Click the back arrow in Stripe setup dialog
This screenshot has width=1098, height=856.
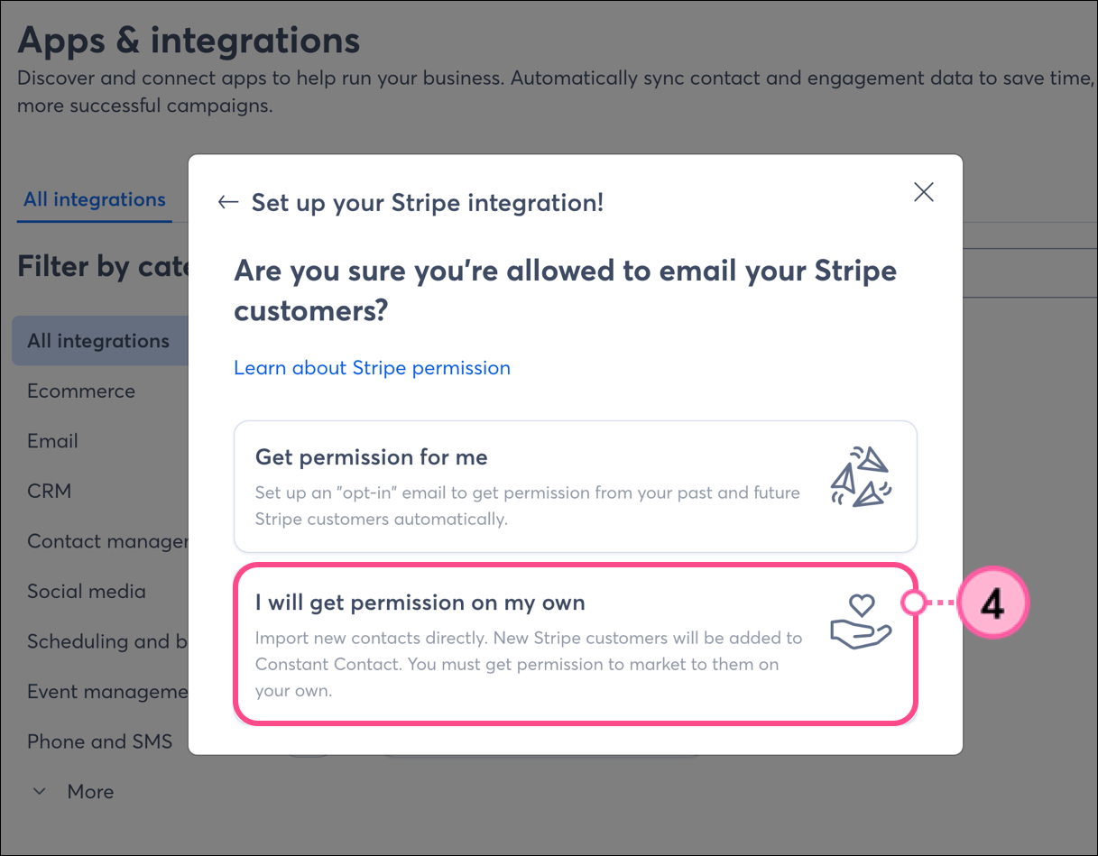(x=227, y=202)
